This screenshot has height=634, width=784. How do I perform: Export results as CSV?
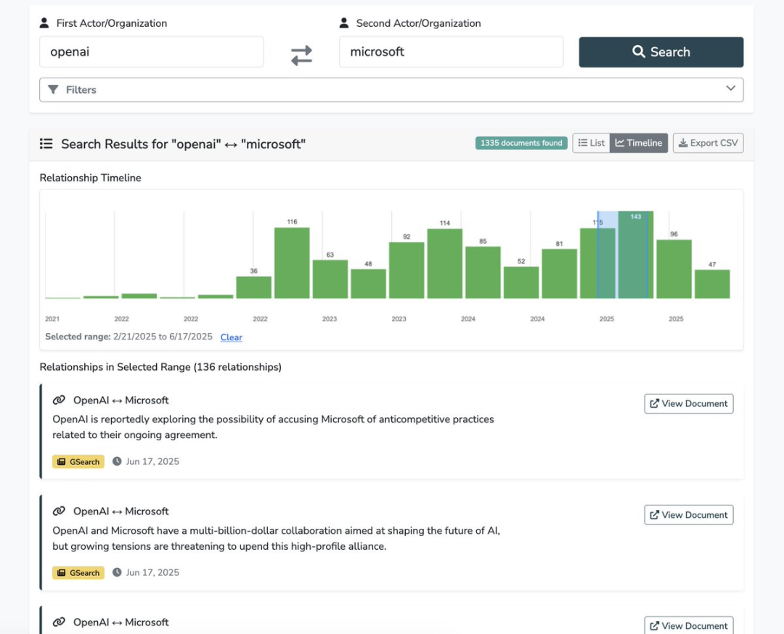[x=708, y=143]
